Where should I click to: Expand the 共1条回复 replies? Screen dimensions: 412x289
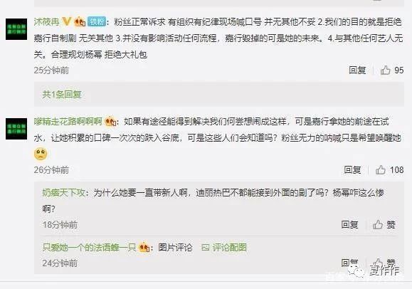pos(62,95)
